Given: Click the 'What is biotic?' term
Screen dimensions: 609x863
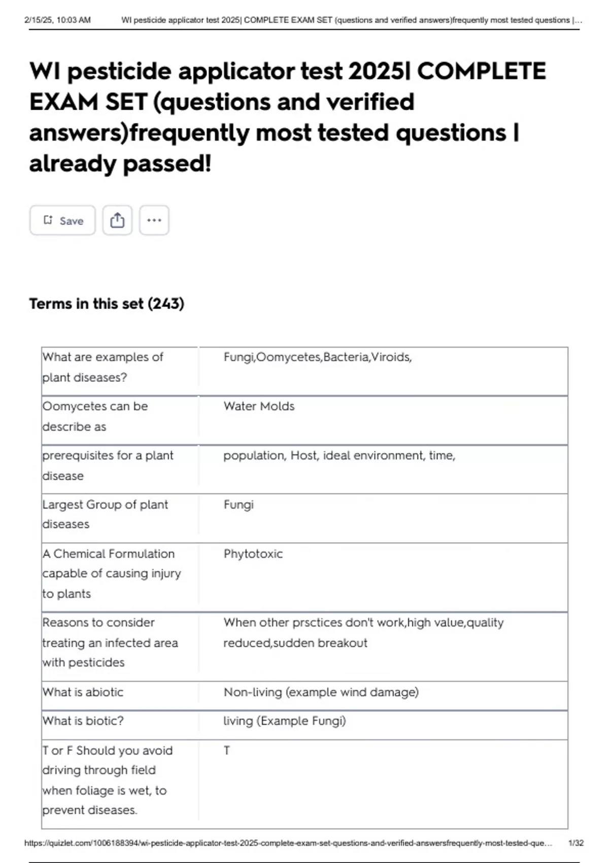Looking at the screenshot, I should tap(83, 721).
